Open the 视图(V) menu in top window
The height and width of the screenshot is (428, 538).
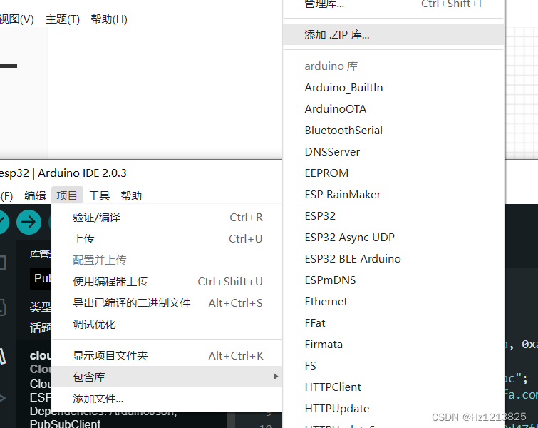(x=16, y=19)
